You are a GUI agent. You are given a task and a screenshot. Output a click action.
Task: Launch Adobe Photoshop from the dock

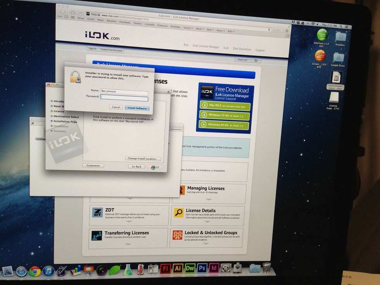click(202, 268)
